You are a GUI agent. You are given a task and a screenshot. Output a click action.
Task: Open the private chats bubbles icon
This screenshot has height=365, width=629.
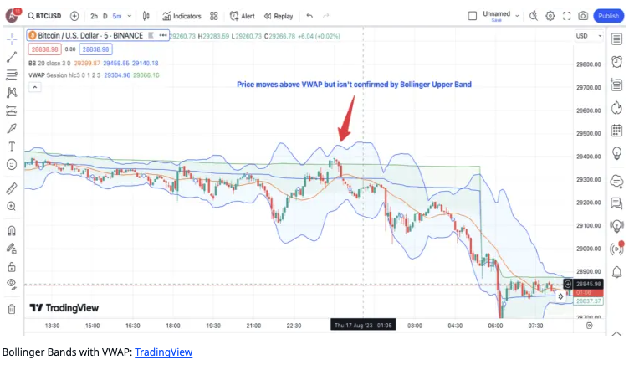pos(616,203)
